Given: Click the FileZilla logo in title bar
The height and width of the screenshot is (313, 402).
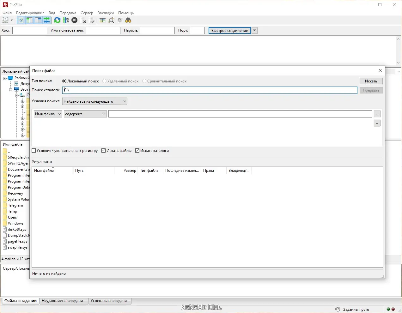Looking at the screenshot, I should click(x=5, y=5).
